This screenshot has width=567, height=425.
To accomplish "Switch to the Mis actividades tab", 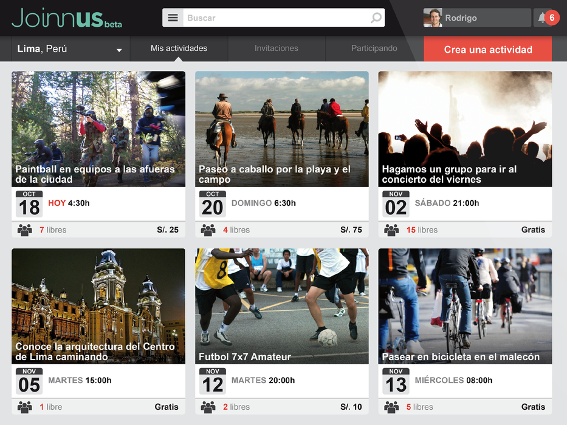I will (179, 49).
